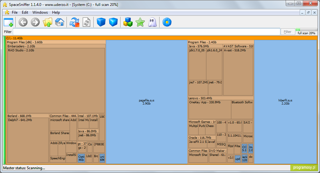Click the first blue cube detail icon

click(x=101, y=22)
